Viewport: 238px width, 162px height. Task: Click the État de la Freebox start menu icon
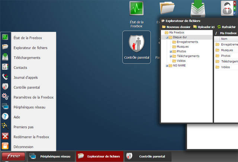pyautogui.click(x=5, y=37)
